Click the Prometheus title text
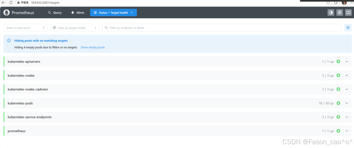 tap(23, 13)
